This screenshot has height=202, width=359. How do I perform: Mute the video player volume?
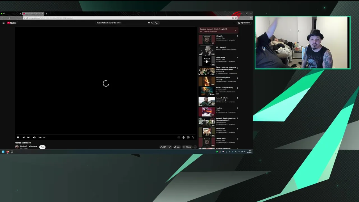[34, 137]
